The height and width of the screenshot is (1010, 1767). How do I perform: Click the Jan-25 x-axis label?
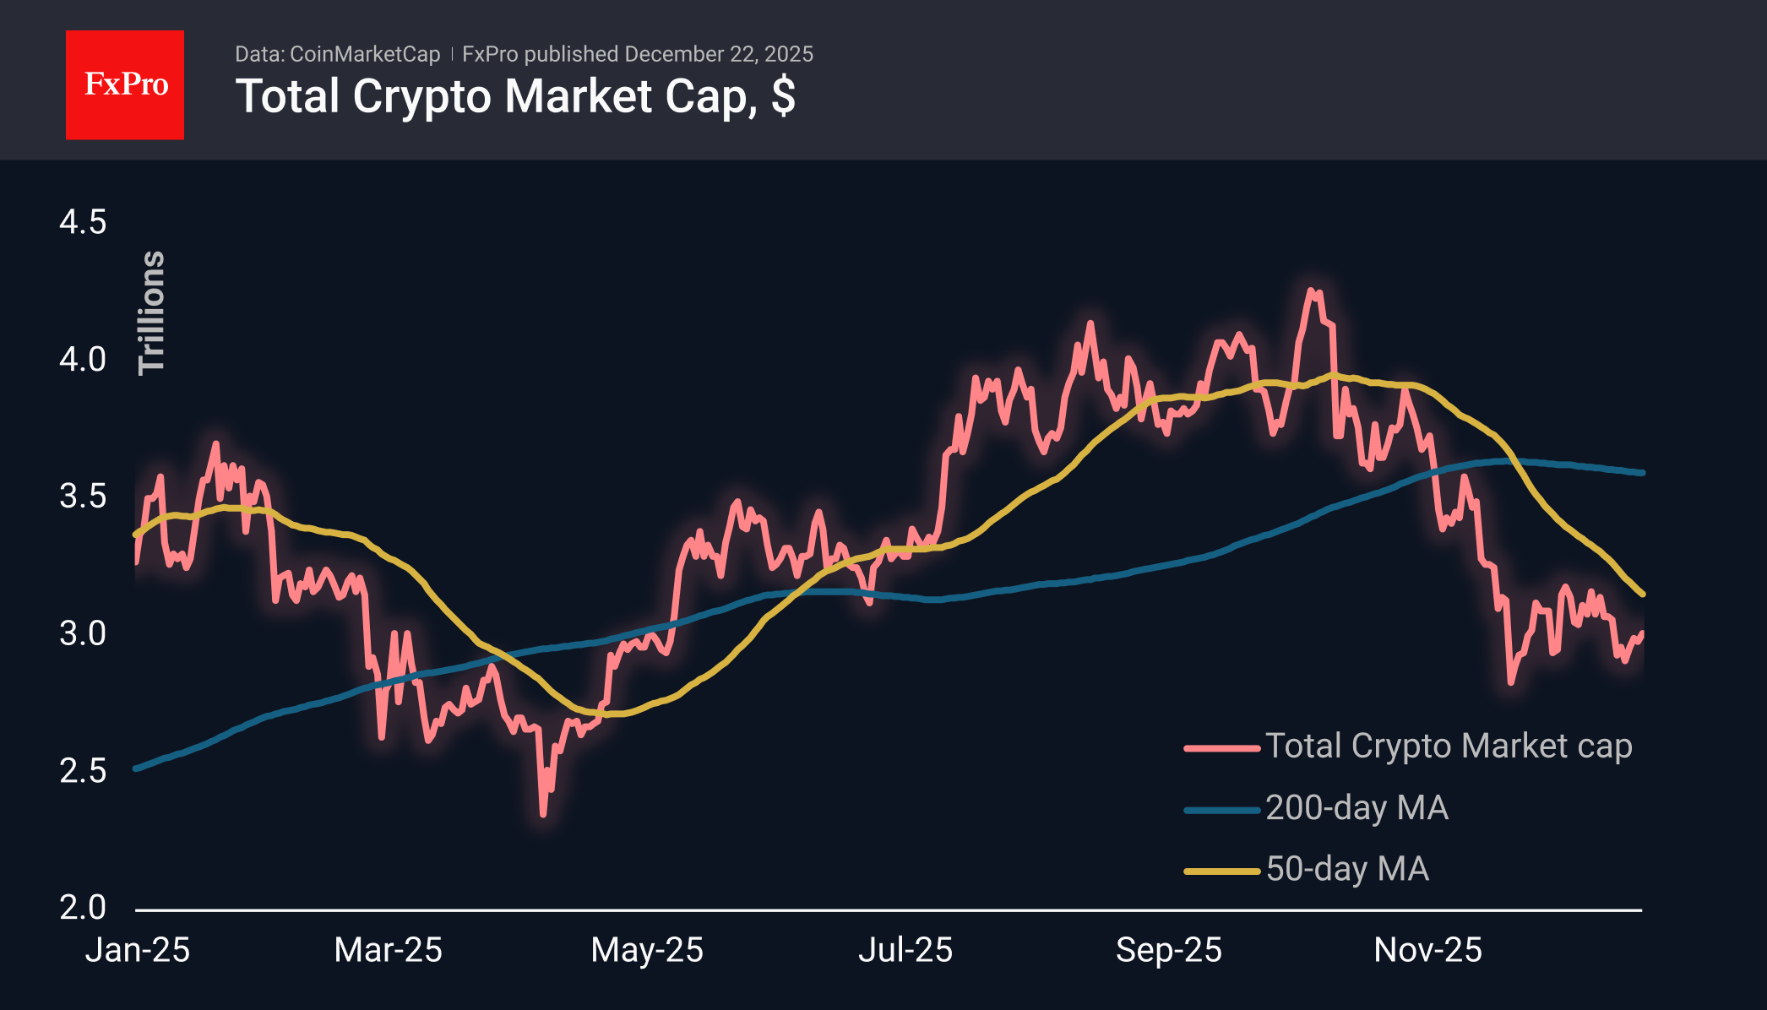pos(138,950)
